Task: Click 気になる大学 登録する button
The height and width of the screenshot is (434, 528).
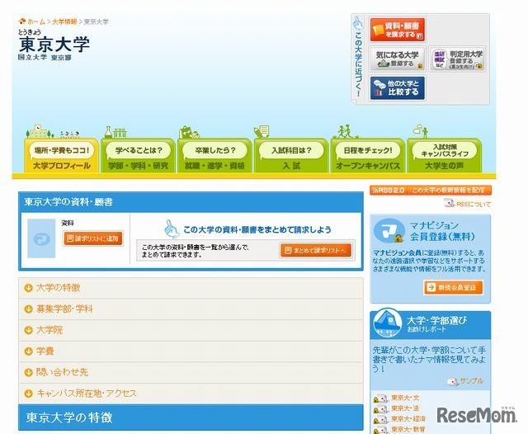Action: click(x=398, y=59)
